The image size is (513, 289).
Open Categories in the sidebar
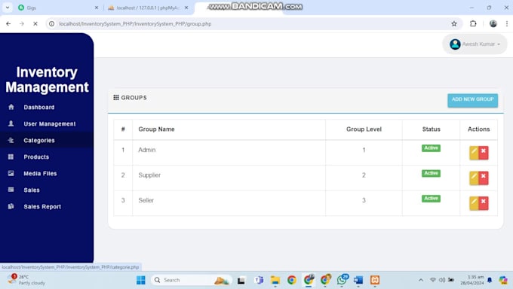click(39, 141)
